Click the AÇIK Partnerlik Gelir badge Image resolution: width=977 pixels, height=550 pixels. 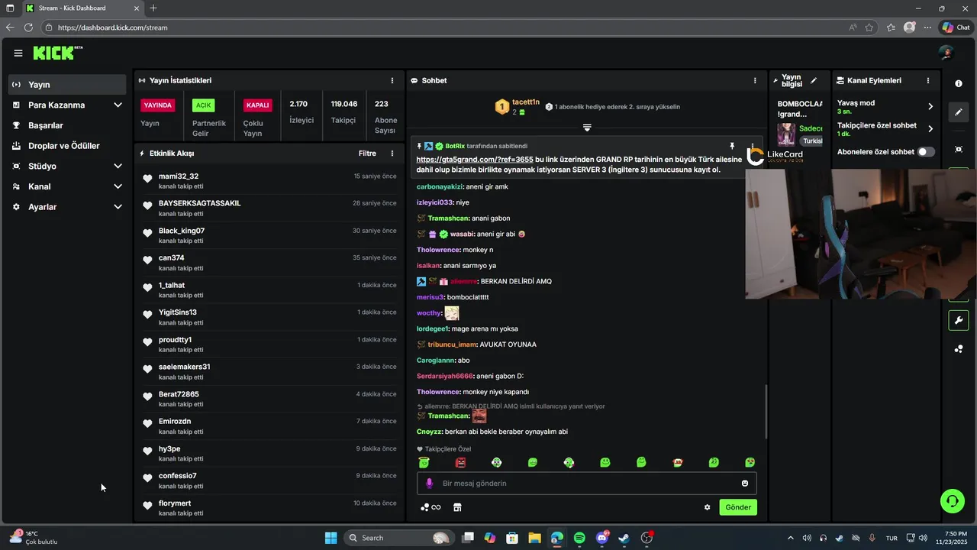(203, 105)
